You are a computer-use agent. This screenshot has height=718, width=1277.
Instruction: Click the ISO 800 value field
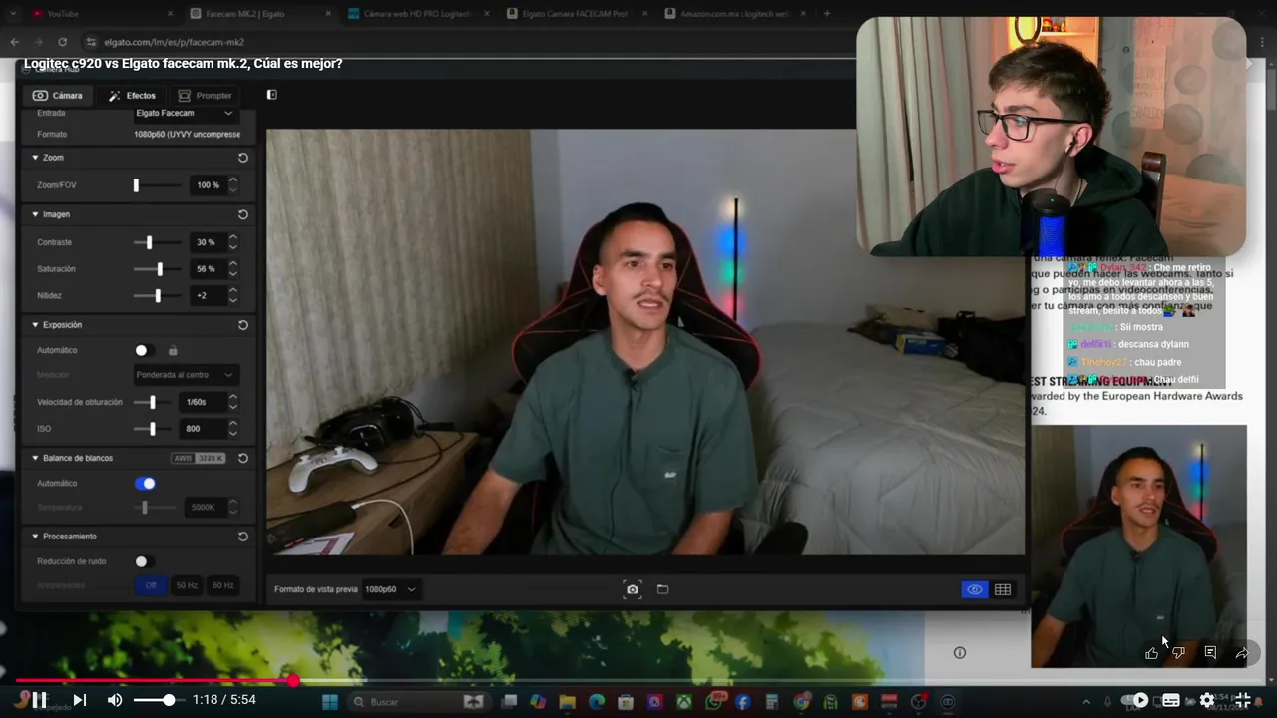point(201,429)
